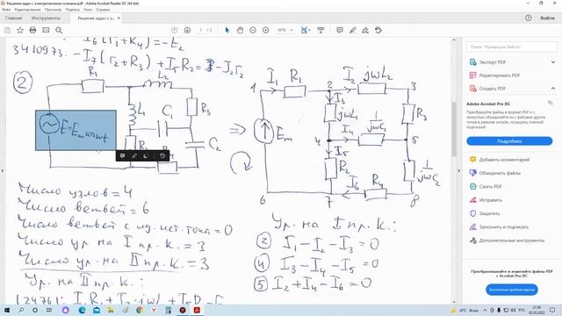This screenshot has width=562, height=316.
Task: Open Заполнить и подписать tool
Action: pos(503,226)
